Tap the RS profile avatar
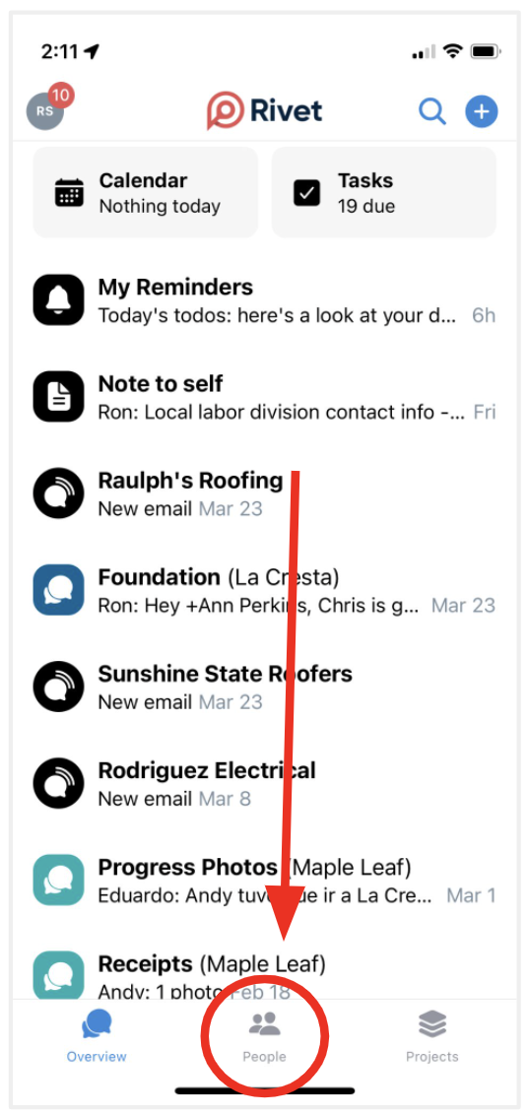528x1115 pixels. [x=45, y=111]
